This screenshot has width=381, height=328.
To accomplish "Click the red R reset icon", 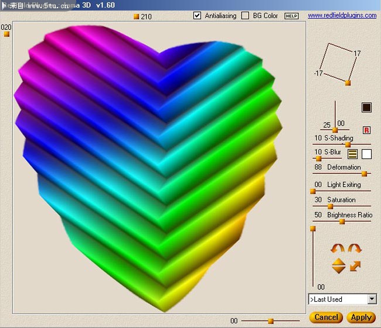I will pyautogui.click(x=367, y=130).
